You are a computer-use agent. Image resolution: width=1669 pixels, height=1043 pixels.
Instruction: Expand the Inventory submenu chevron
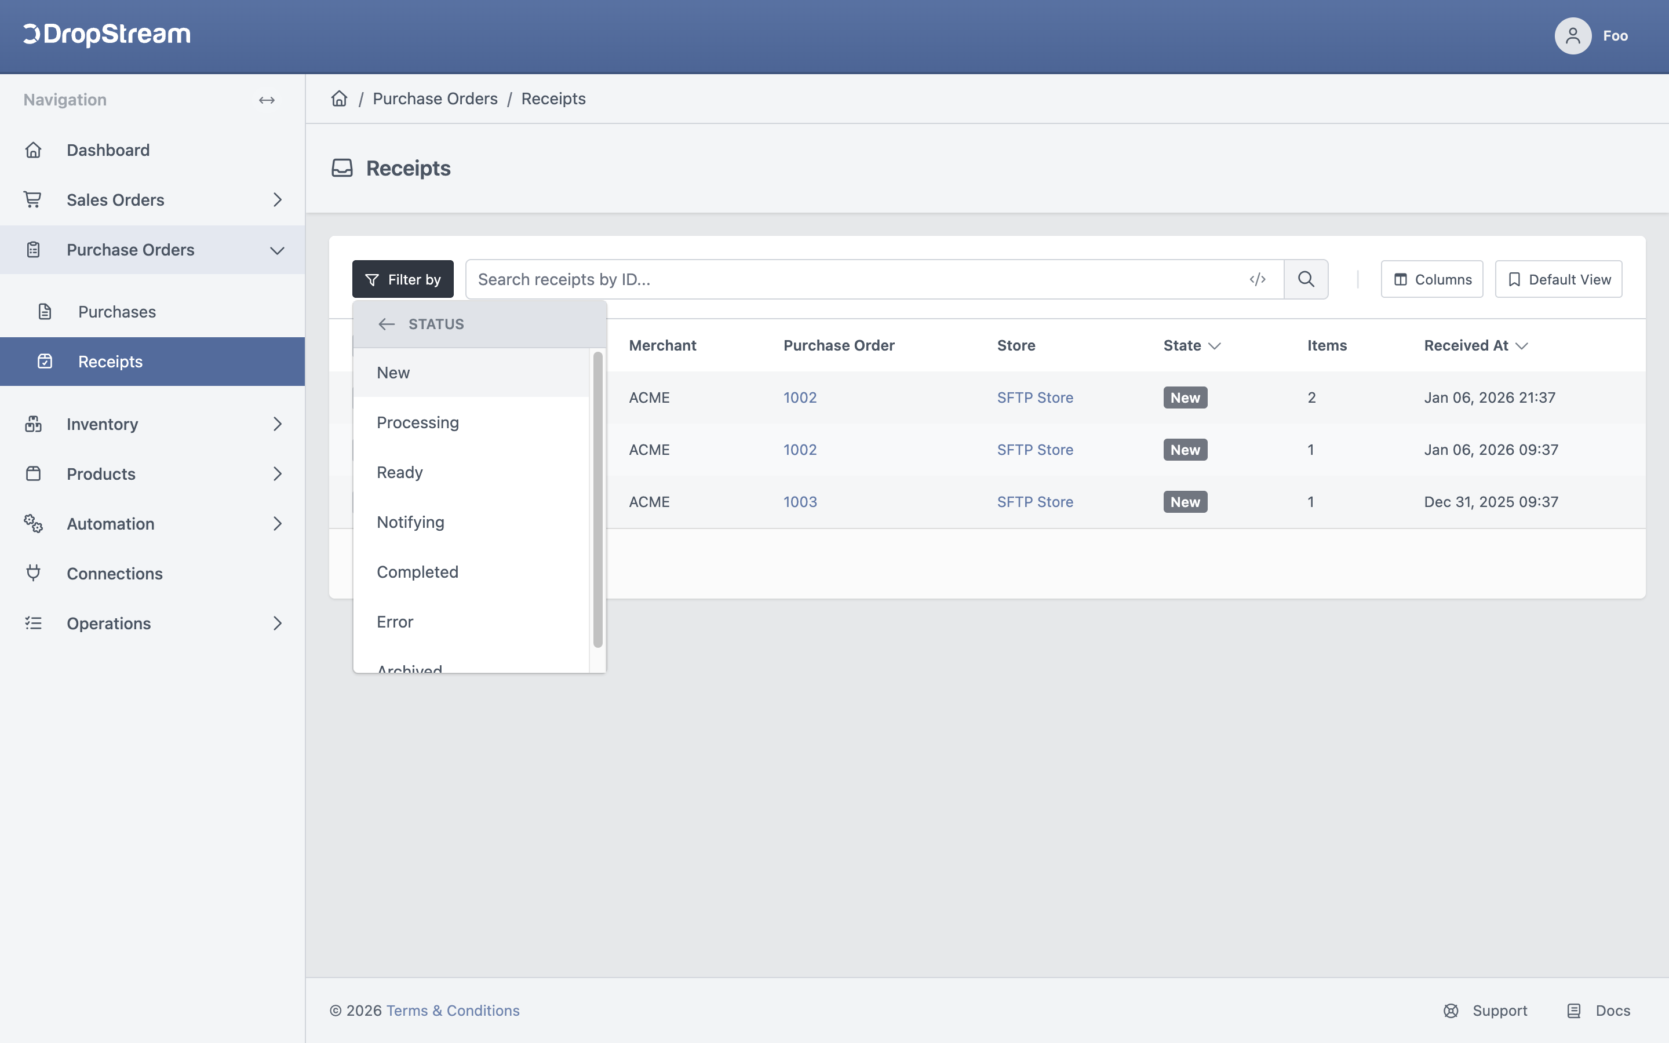pyautogui.click(x=277, y=424)
